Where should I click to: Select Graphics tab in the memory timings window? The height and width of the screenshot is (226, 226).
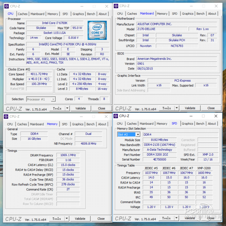(78, 124)
